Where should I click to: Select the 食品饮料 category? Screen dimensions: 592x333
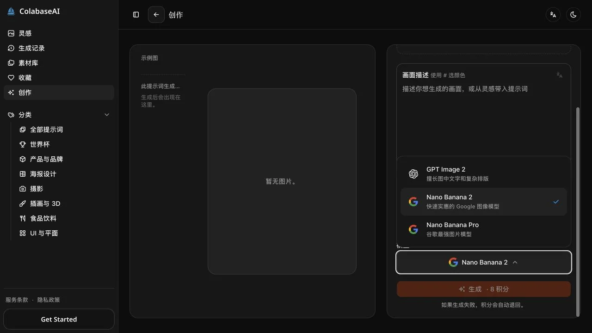pos(65,218)
